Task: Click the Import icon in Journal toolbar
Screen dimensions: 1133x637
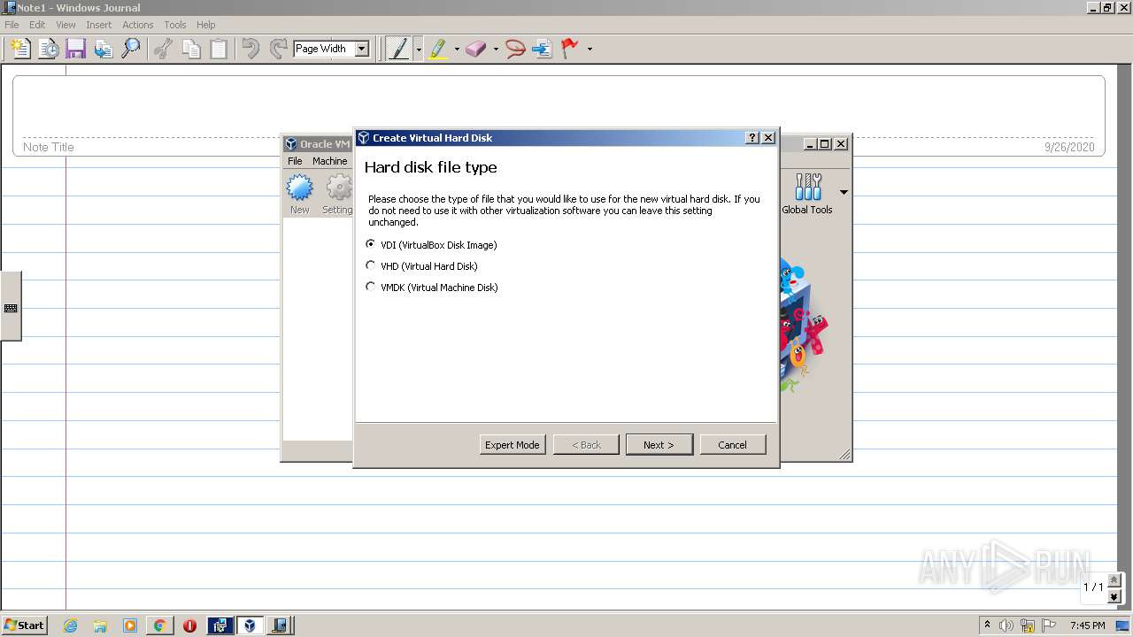Action: click(x=104, y=49)
